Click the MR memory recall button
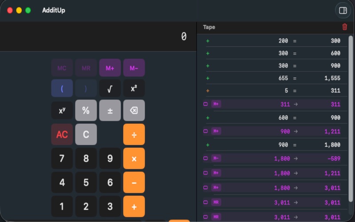Image resolution: width=355 pixels, height=222 pixels. pyautogui.click(x=86, y=68)
